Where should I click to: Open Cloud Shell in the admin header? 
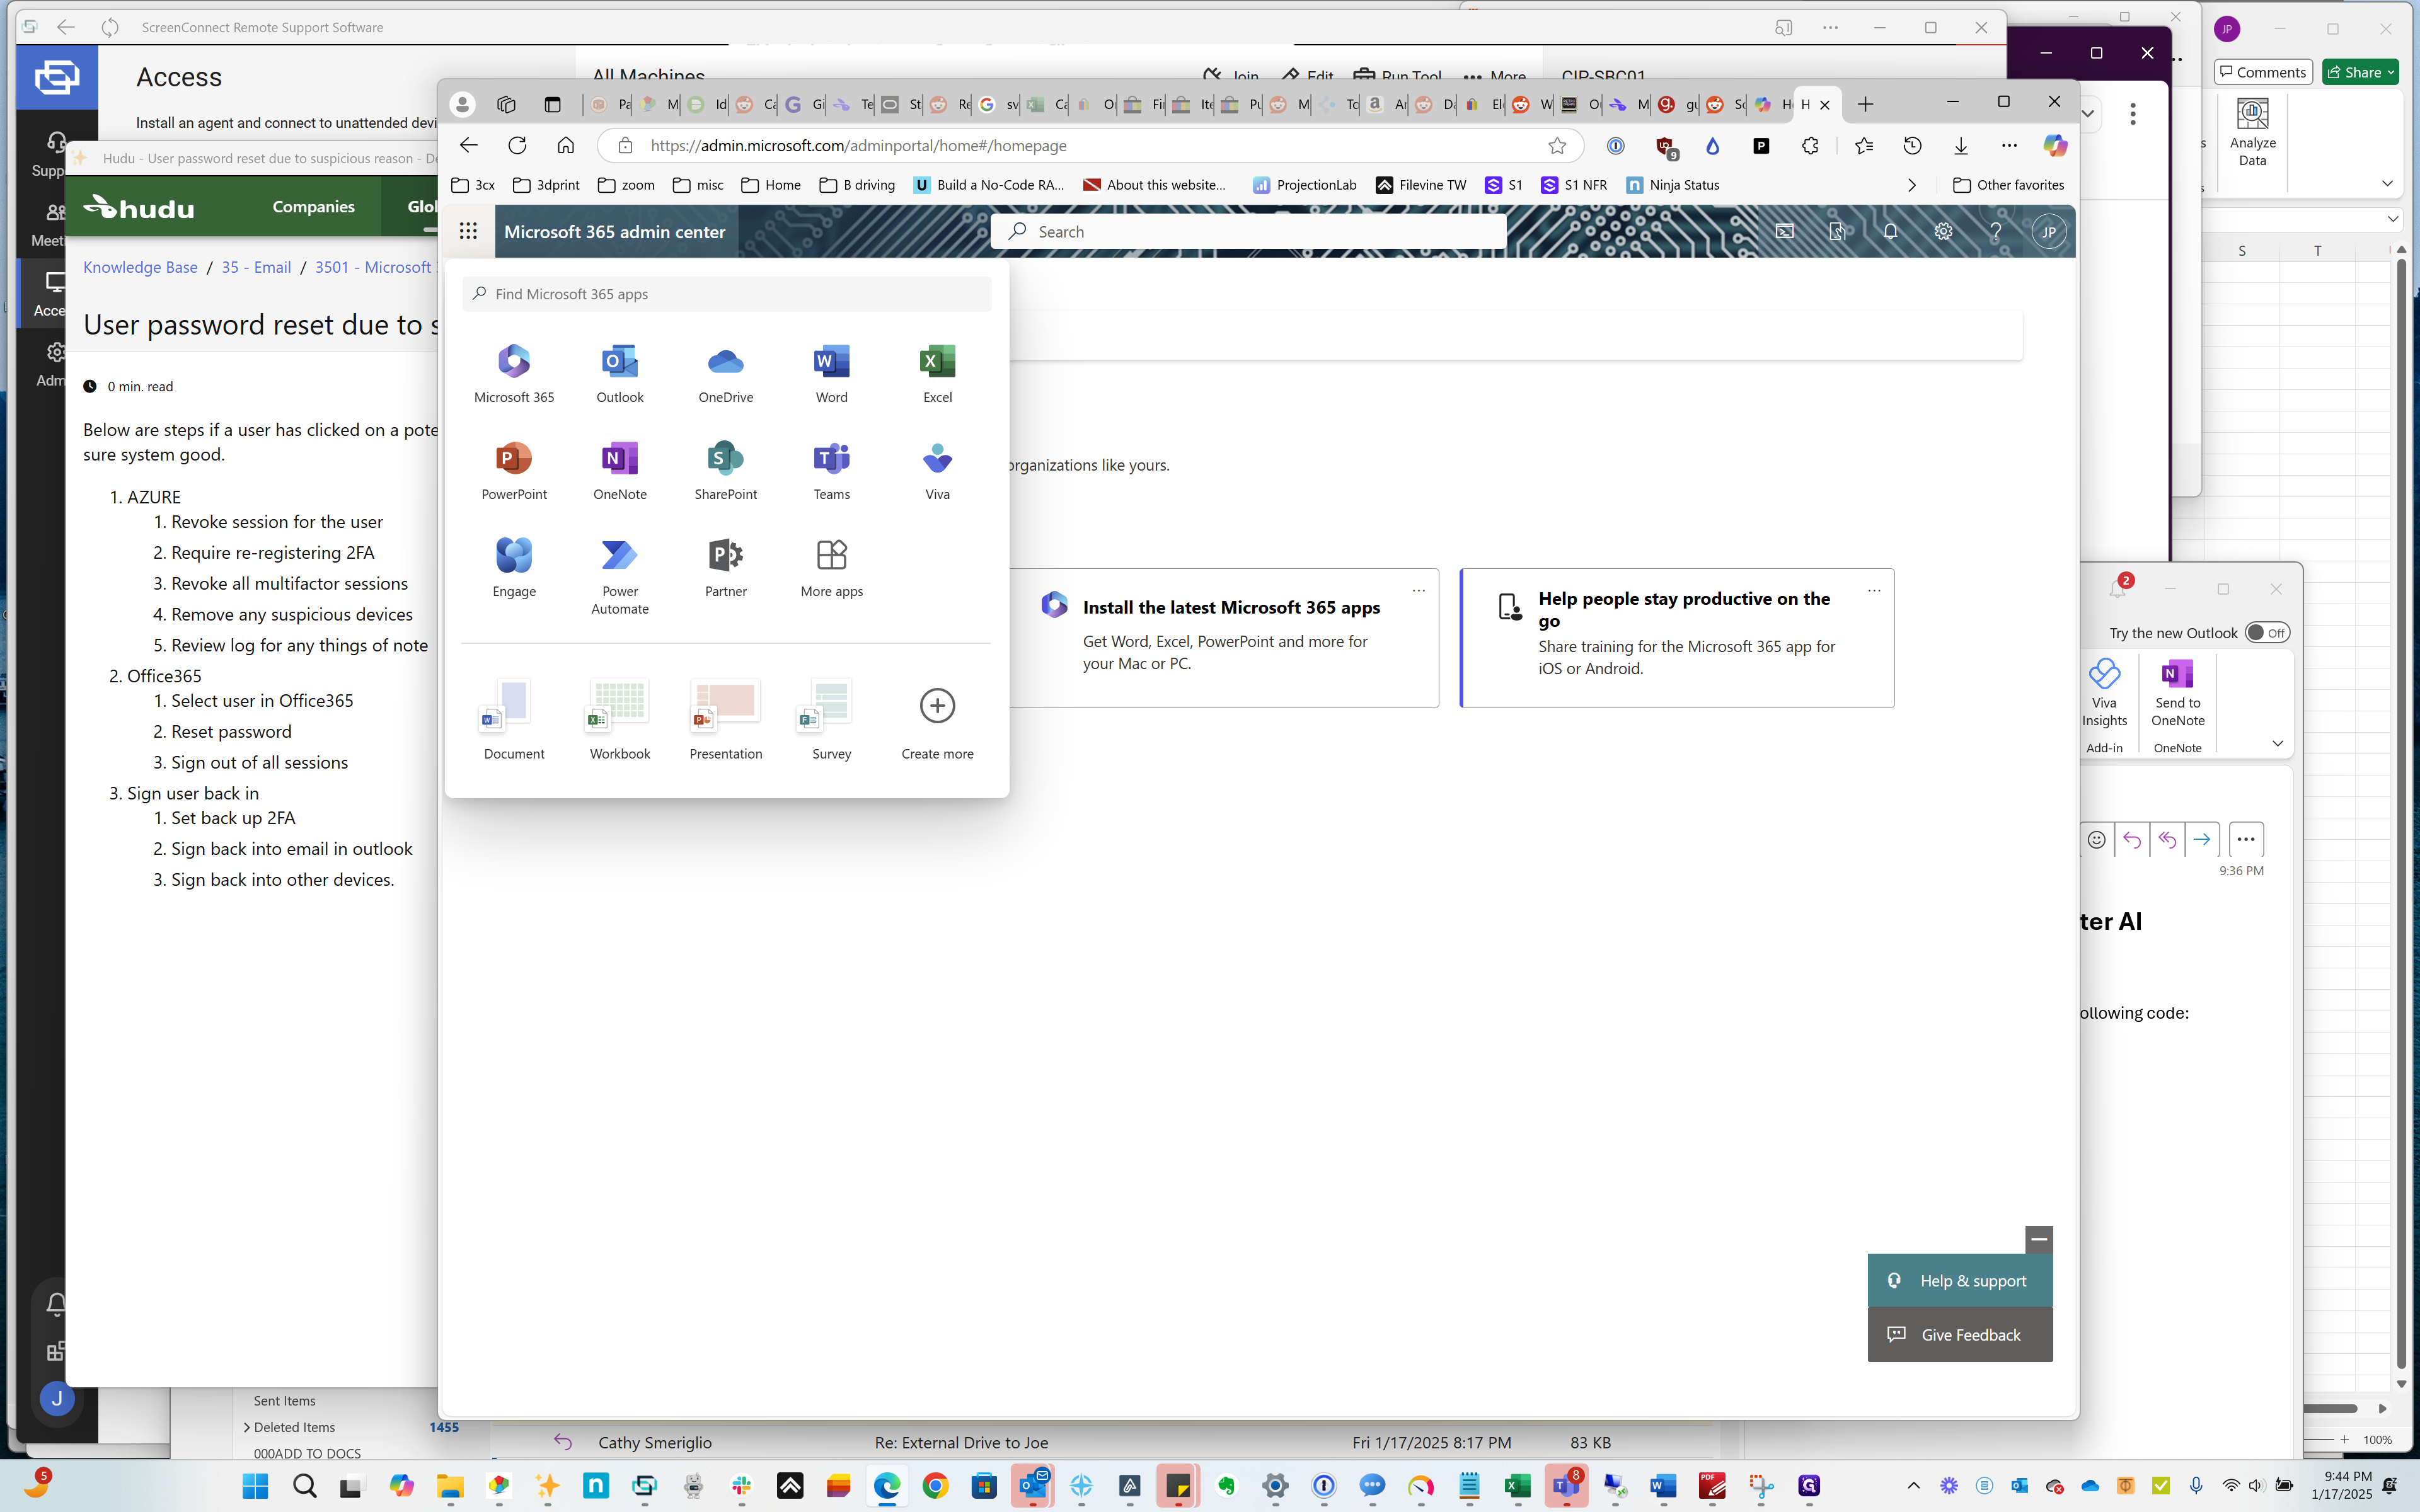pos(1785,231)
